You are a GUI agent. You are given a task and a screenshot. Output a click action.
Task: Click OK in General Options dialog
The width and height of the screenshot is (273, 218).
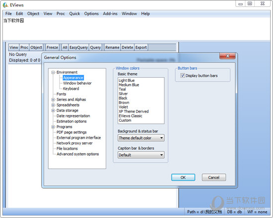pos(183,177)
